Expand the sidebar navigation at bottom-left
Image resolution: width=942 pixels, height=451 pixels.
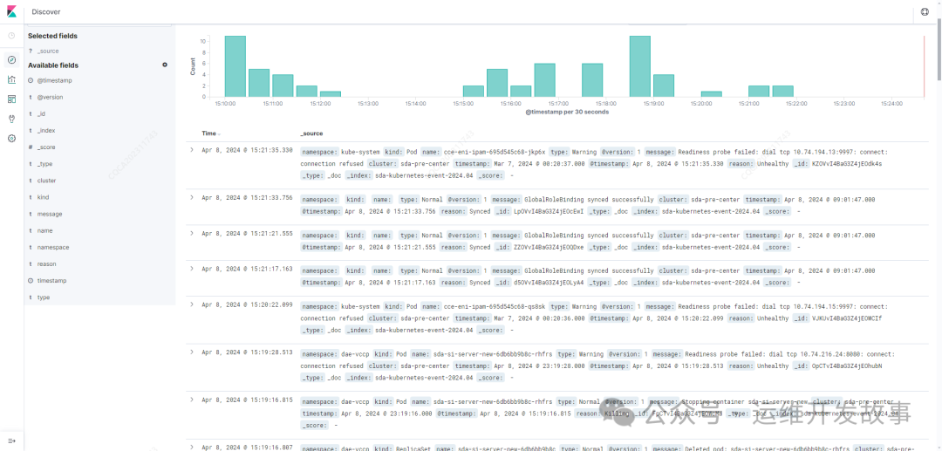click(x=11, y=441)
